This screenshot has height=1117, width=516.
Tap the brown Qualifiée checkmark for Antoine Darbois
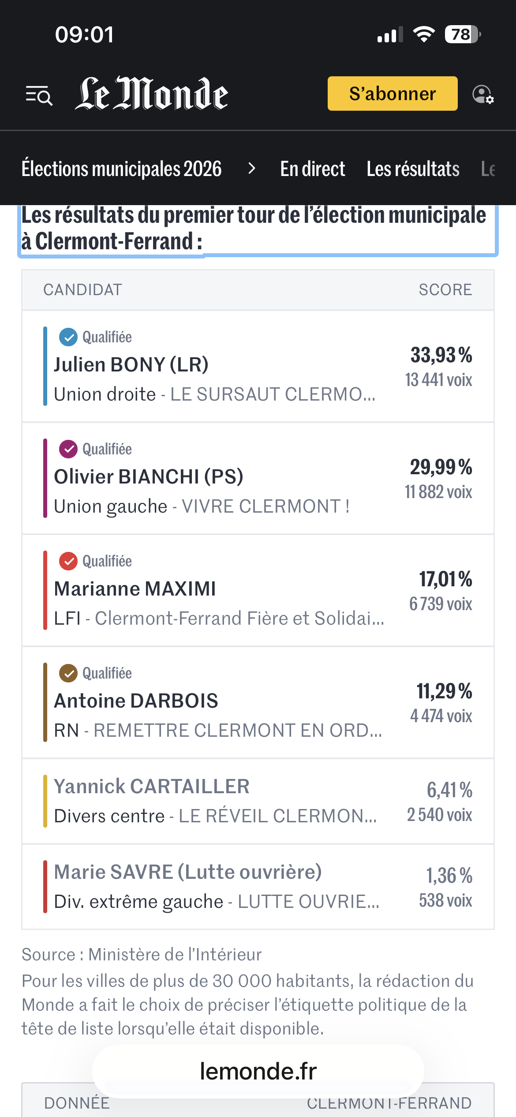[x=68, y=674]
